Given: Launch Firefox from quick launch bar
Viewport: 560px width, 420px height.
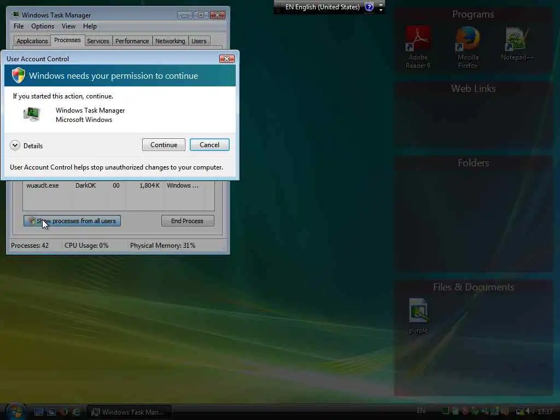Looking at the screenshot, I should click(x=65, y=412).
